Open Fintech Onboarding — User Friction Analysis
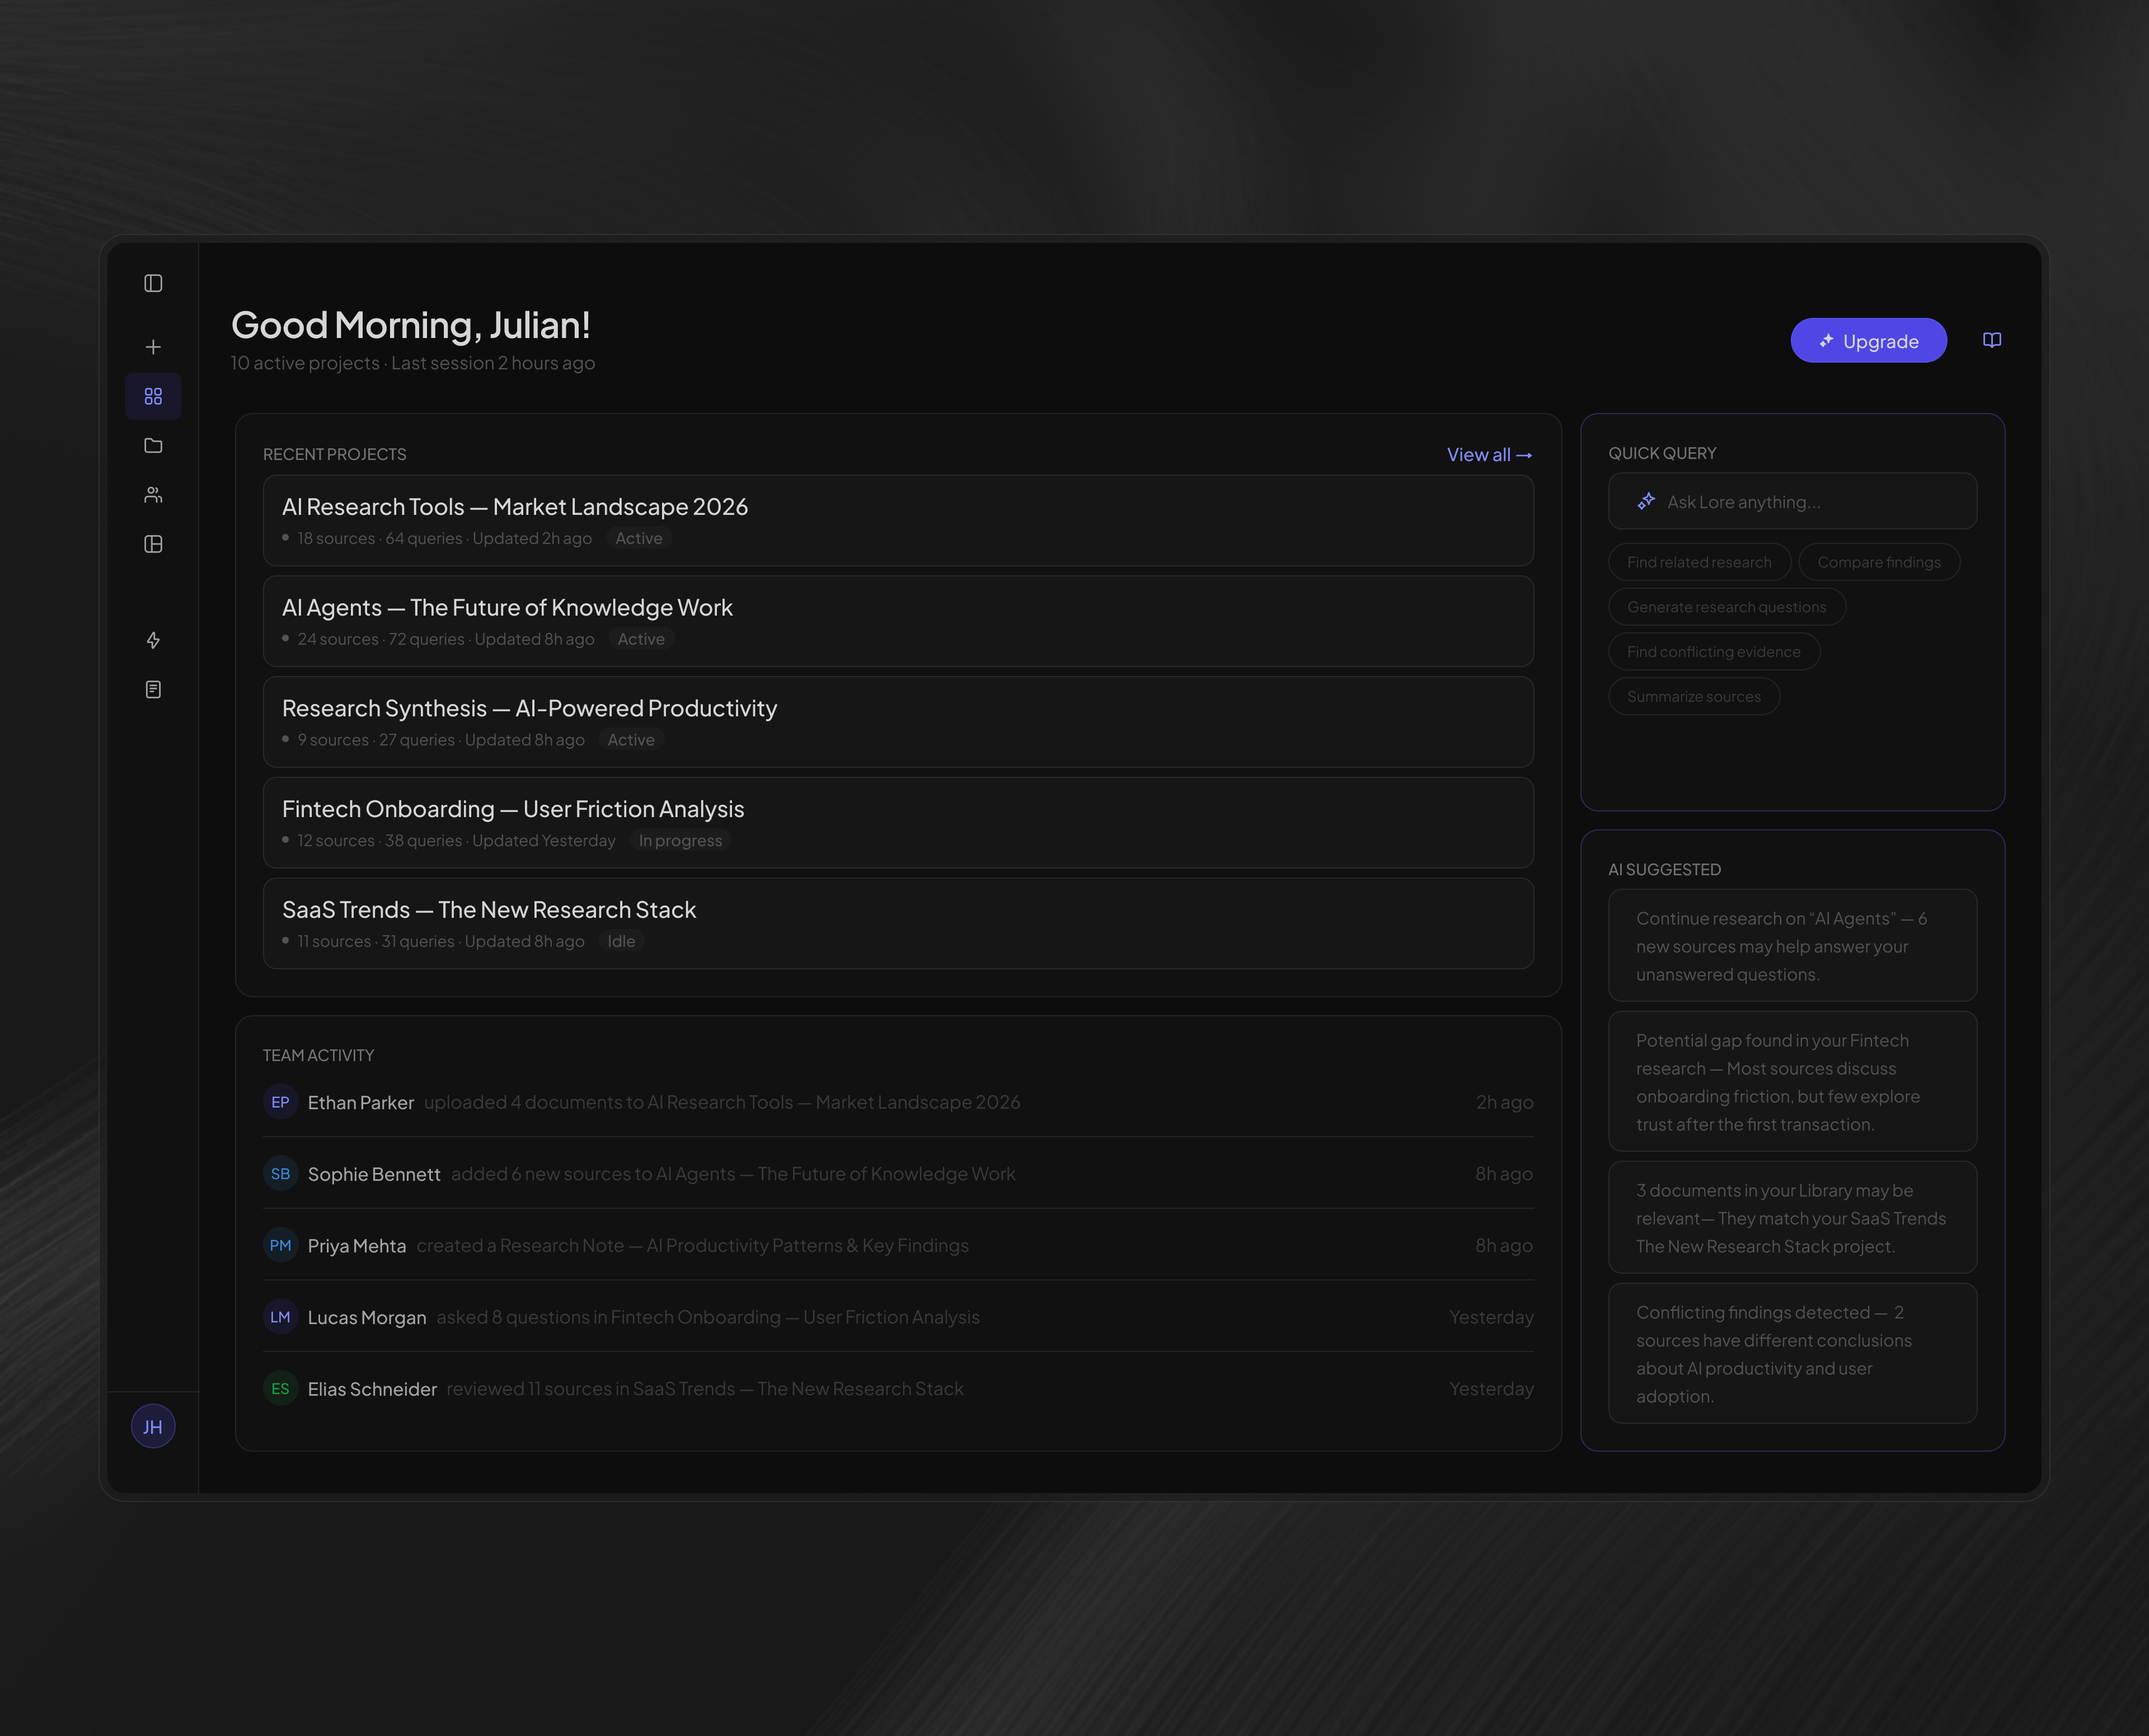Viewport: 2149px width, 1736px height. tap(898, 823)
